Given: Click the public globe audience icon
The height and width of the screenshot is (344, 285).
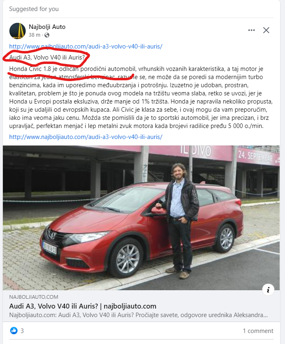Looking at the screenshot, I should [x=47, y=35].
